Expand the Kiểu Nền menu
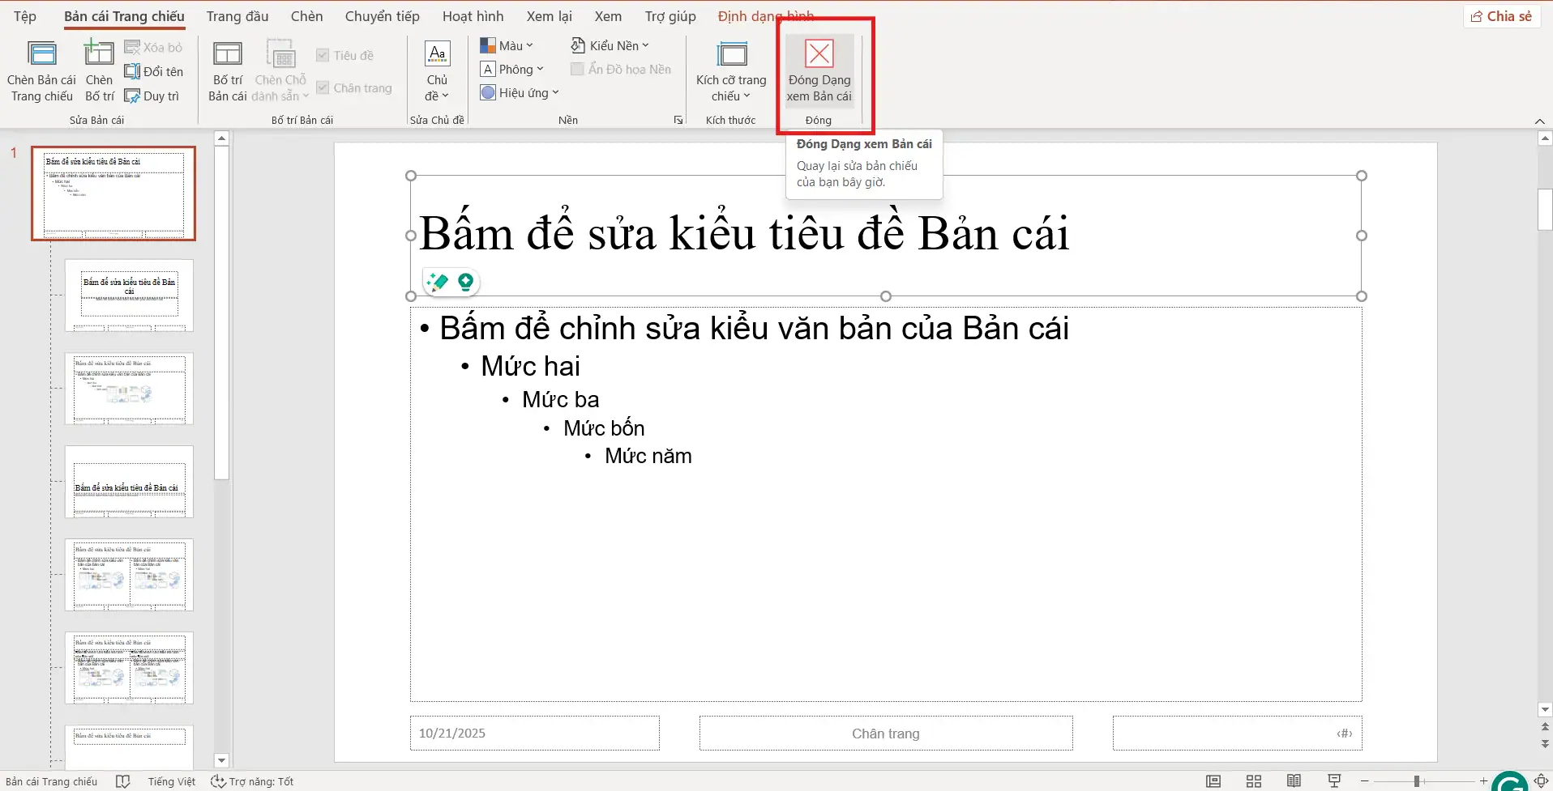Screen dimensions: 1553x791 (610, 45)
